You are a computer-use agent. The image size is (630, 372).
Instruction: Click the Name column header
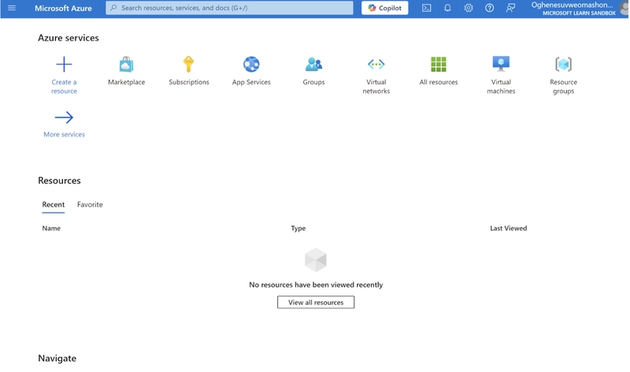click(x=51, y=228)
